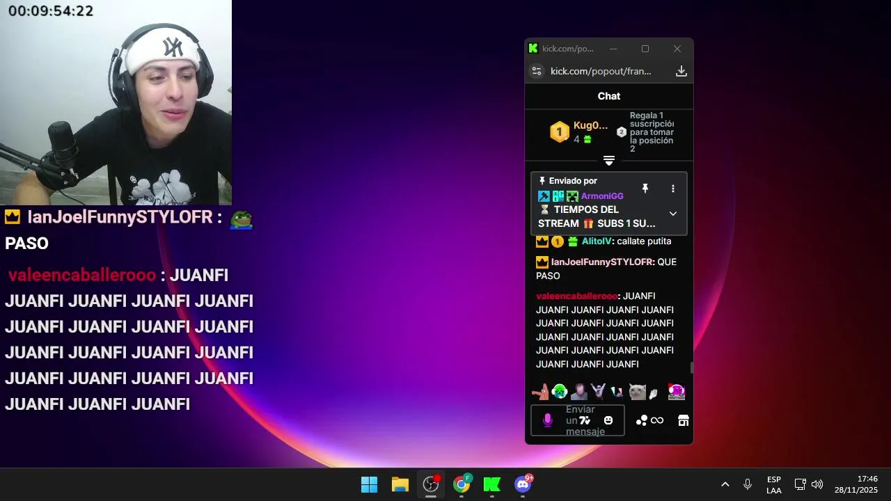
Task: Open the Windows Start menu
Action: [x=369, y=484]
